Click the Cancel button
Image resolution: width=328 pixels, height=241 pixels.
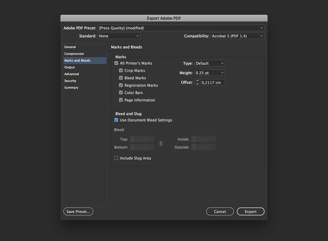click(x=220, y=211)
